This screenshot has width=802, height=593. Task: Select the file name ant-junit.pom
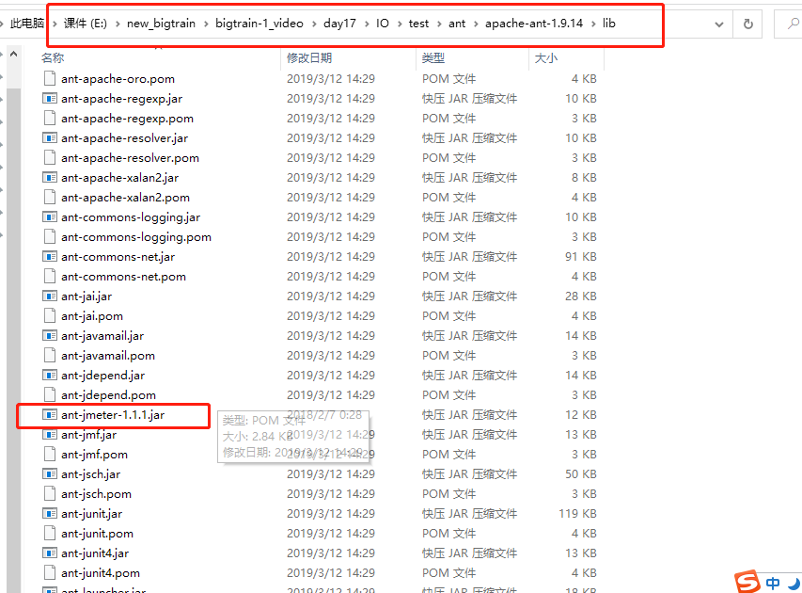[x=97, y=534]
